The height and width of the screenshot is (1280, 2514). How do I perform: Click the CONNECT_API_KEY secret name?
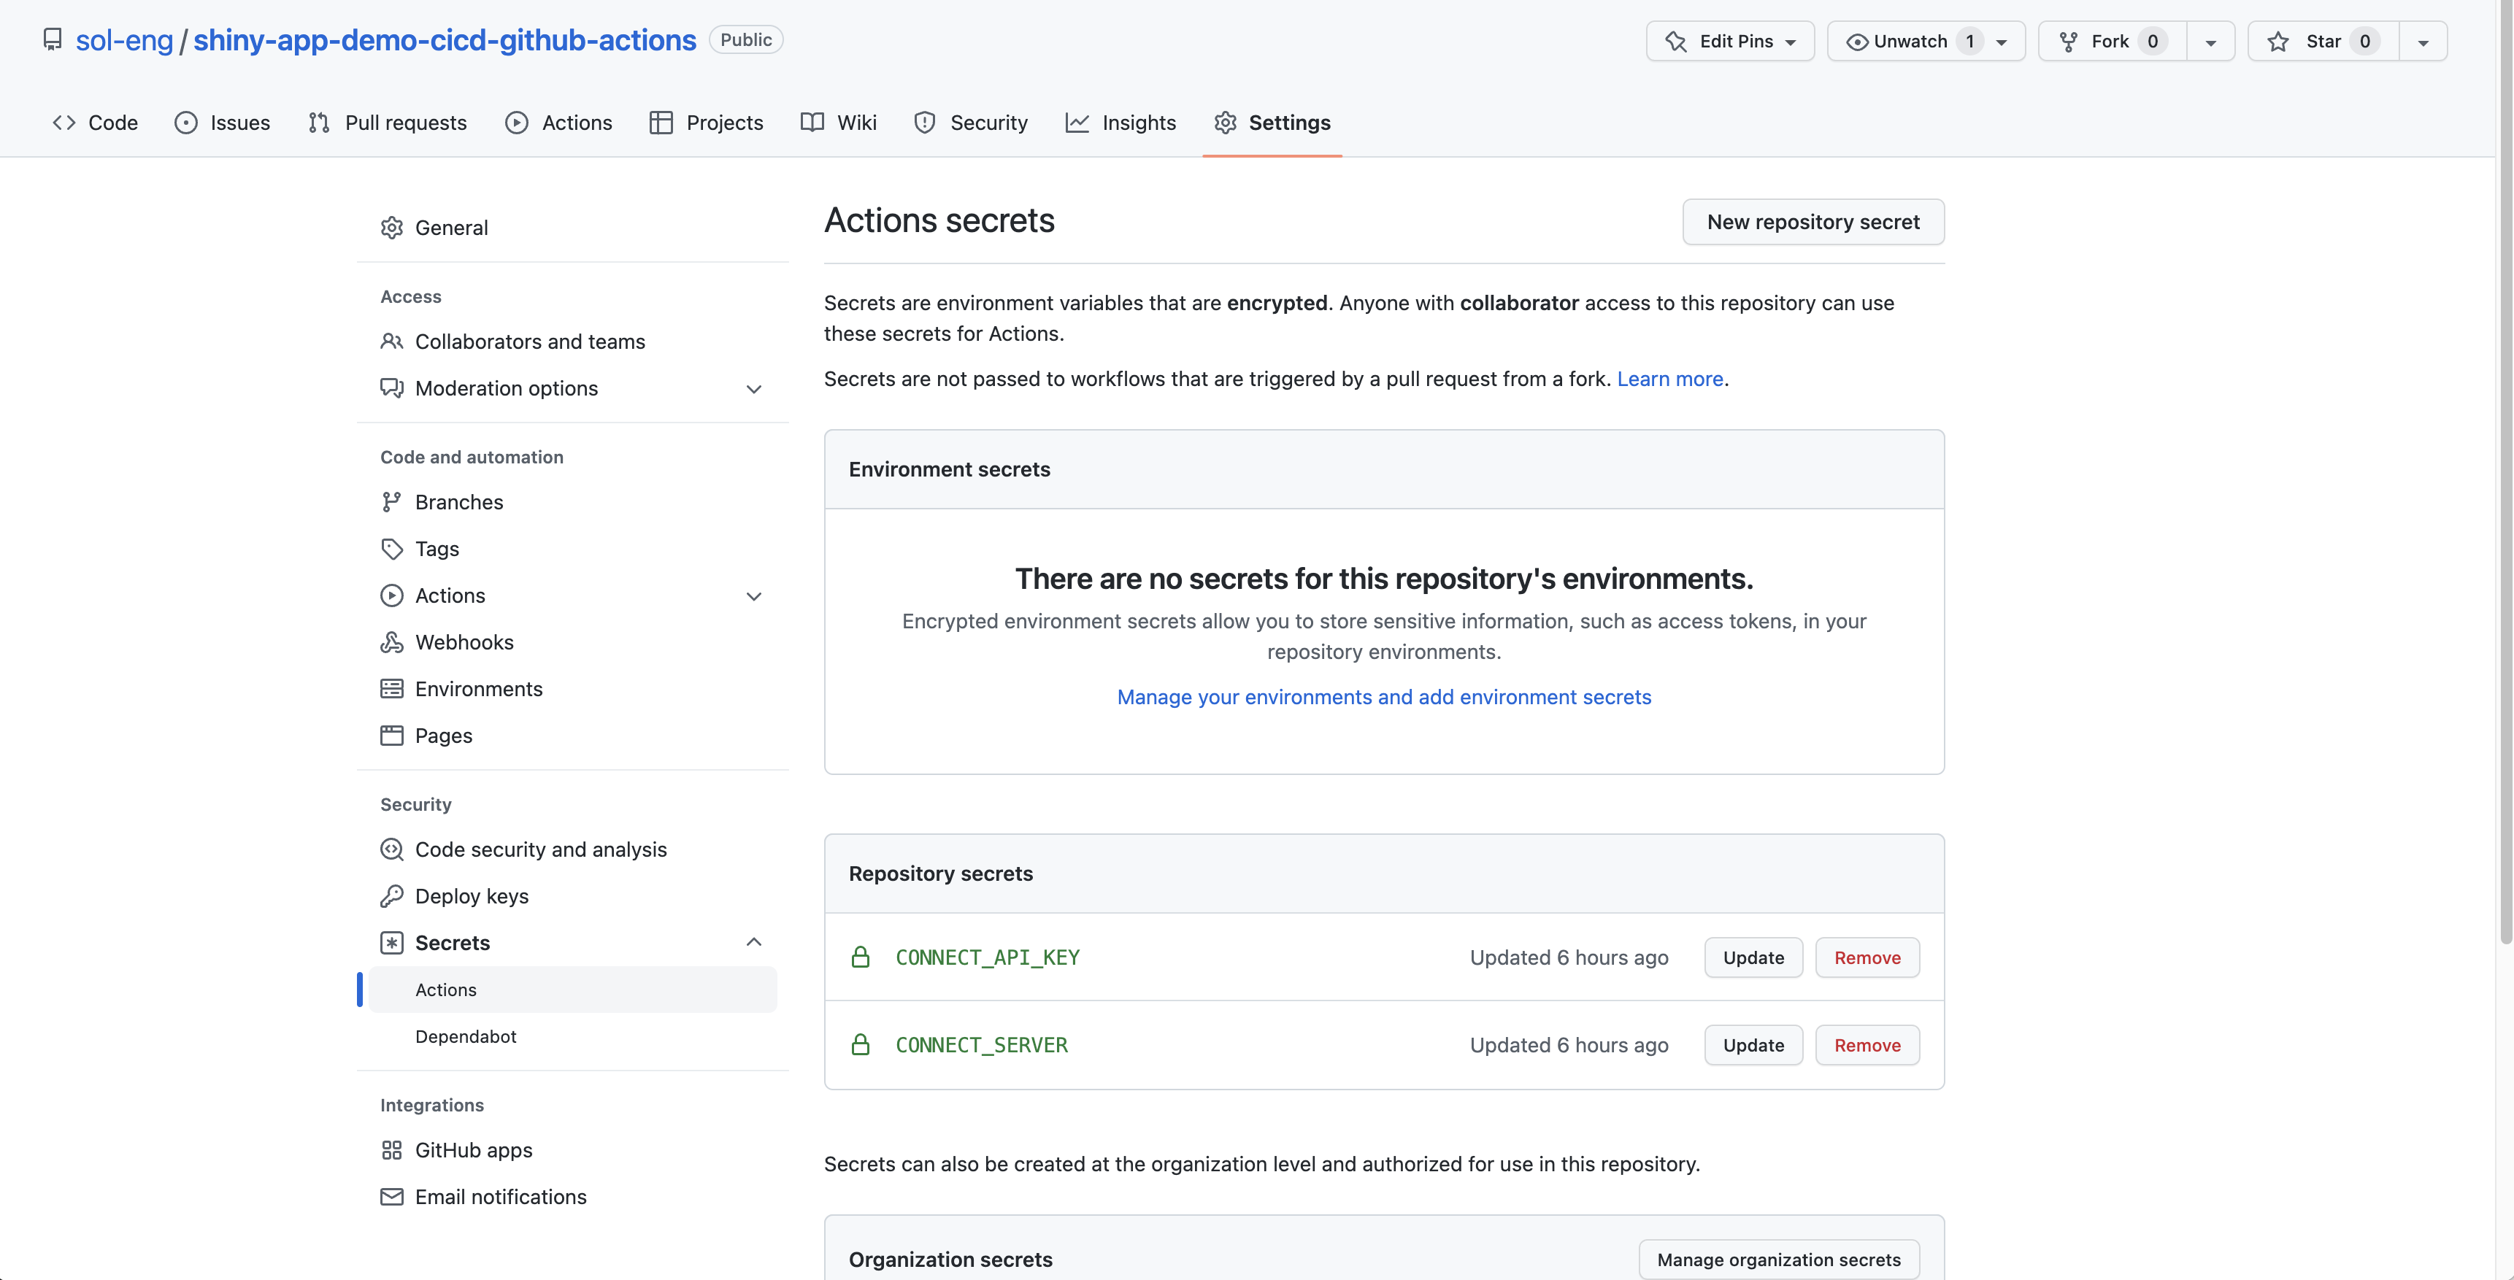(x=988, y=957)
